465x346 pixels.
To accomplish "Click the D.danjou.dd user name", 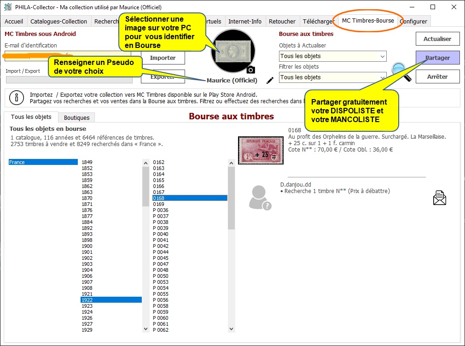I will (x=296, y=184).
